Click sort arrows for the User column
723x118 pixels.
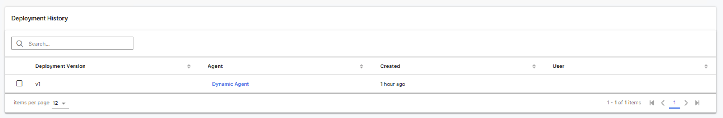706,66
